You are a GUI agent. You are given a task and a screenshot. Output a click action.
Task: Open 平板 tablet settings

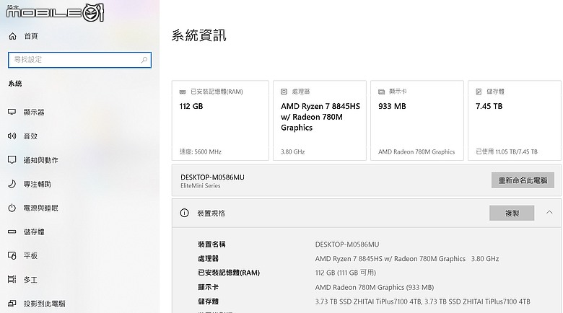[x=30, y=255]
